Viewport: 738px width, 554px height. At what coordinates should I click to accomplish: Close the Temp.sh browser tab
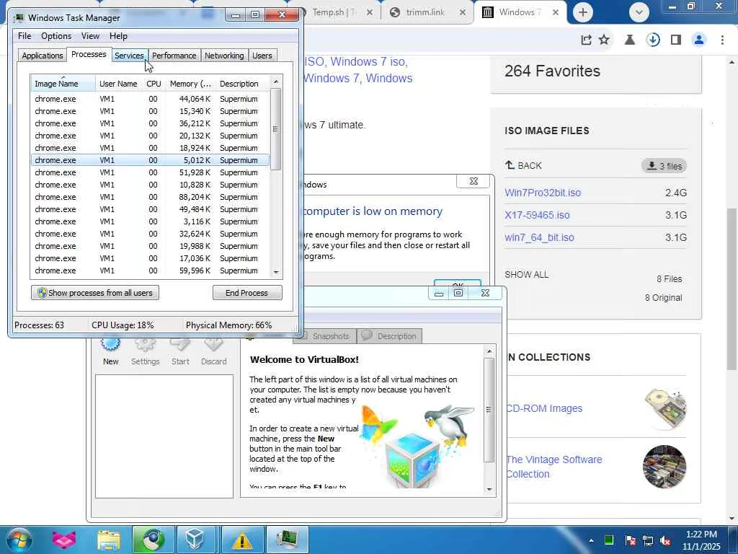(370, 13)
